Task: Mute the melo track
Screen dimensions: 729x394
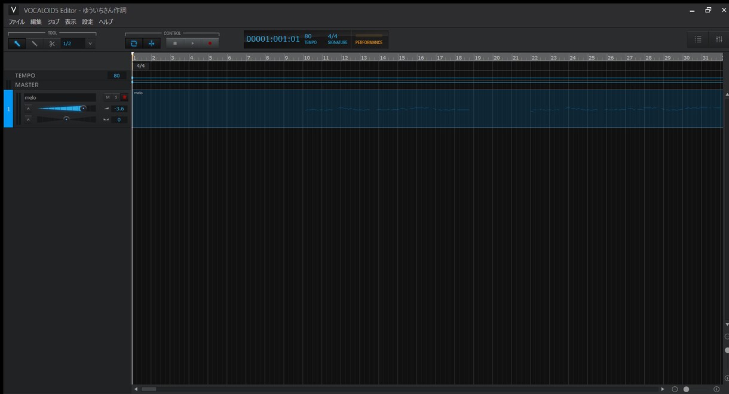Action: coord(108,97)
